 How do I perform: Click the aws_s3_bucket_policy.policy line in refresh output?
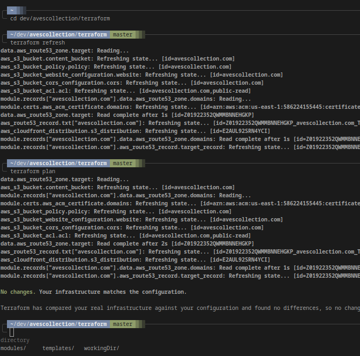[x=116, y=66]
